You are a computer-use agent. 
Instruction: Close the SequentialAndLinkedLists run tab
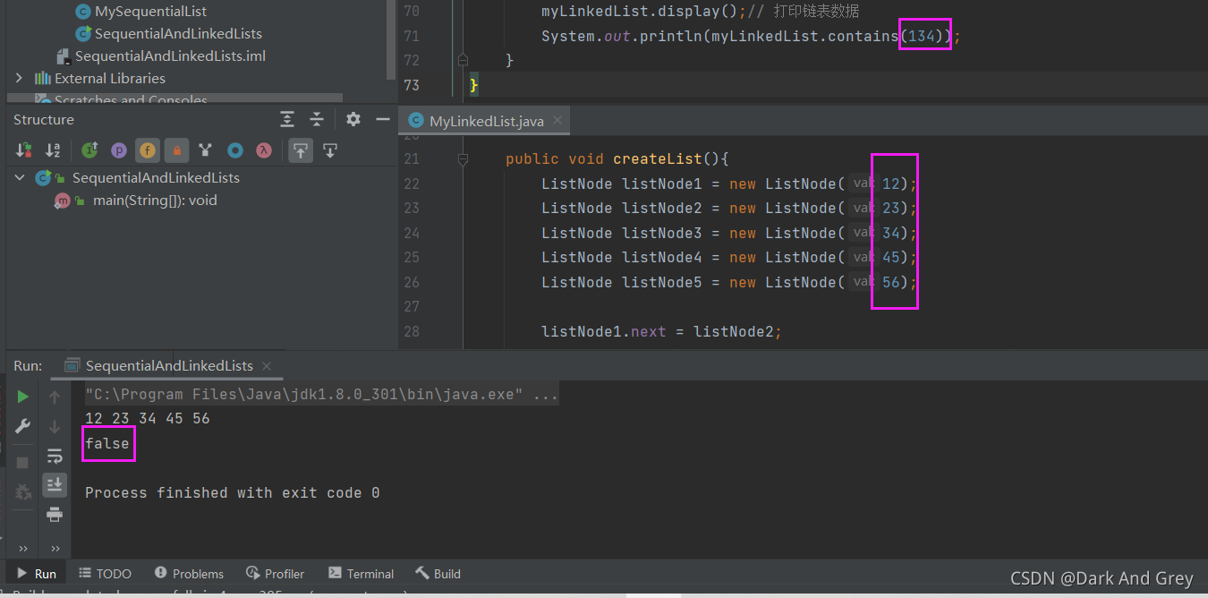(x=267, y=365)
